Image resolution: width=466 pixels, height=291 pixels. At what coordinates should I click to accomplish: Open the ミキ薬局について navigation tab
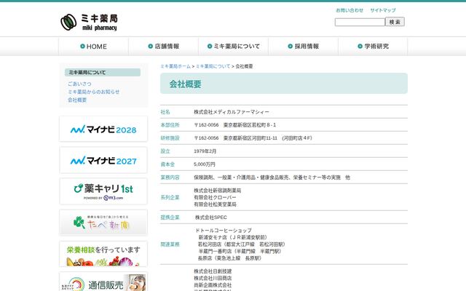tap(234, 47)
